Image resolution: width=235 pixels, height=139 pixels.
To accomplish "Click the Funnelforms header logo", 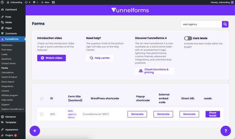I will tap(130, 10).
